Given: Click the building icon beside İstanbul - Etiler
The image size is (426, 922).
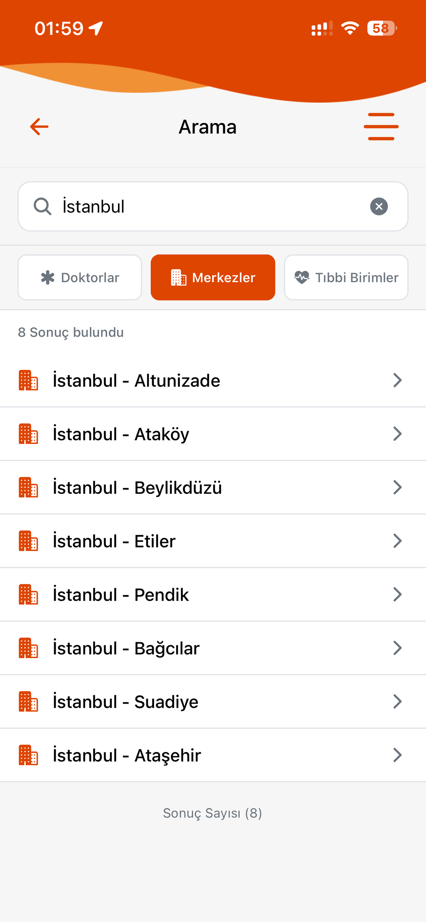Looking at the screenshot, I should 28,541.
